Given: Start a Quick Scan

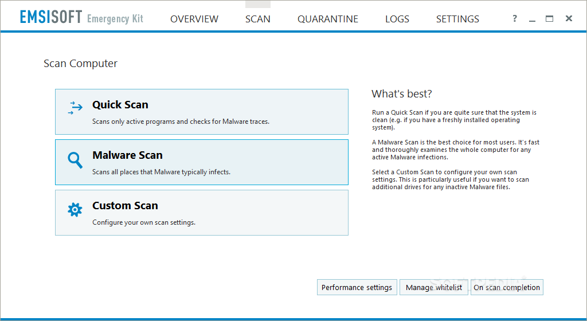Looking at the screenshot, I should pos(202,112).
